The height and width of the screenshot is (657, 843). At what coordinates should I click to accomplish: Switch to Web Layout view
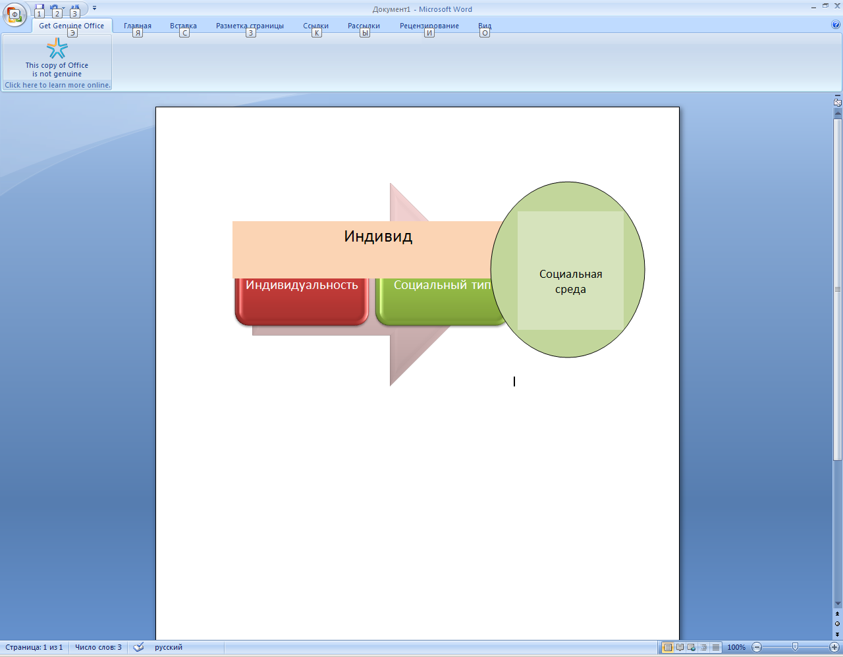[692, 647]
